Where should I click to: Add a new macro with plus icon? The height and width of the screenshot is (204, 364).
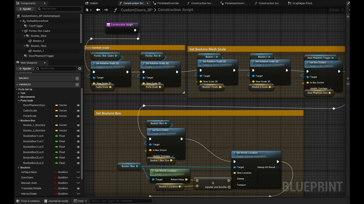pos(77,78)
